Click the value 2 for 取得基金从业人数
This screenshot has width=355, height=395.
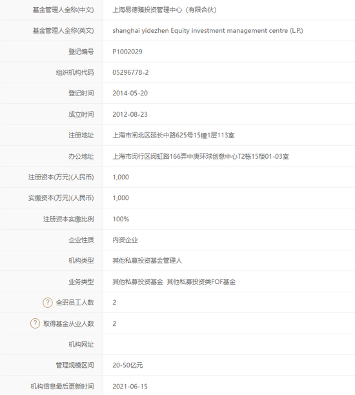coord(114,323)
